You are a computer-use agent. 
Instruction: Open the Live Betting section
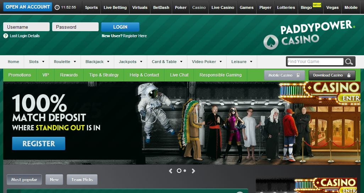(x=115, y=7)
